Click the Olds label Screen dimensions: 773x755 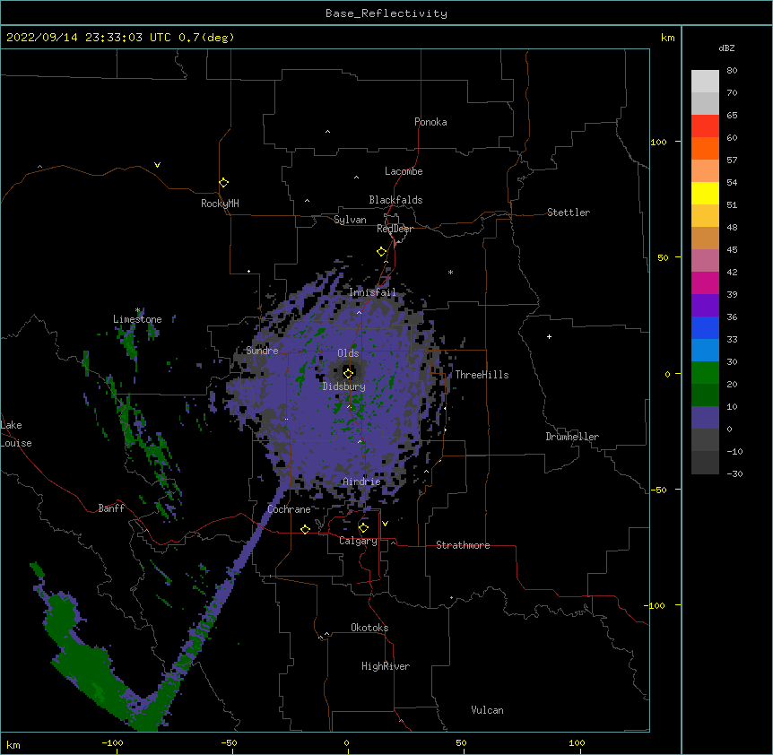pos(348,353)
